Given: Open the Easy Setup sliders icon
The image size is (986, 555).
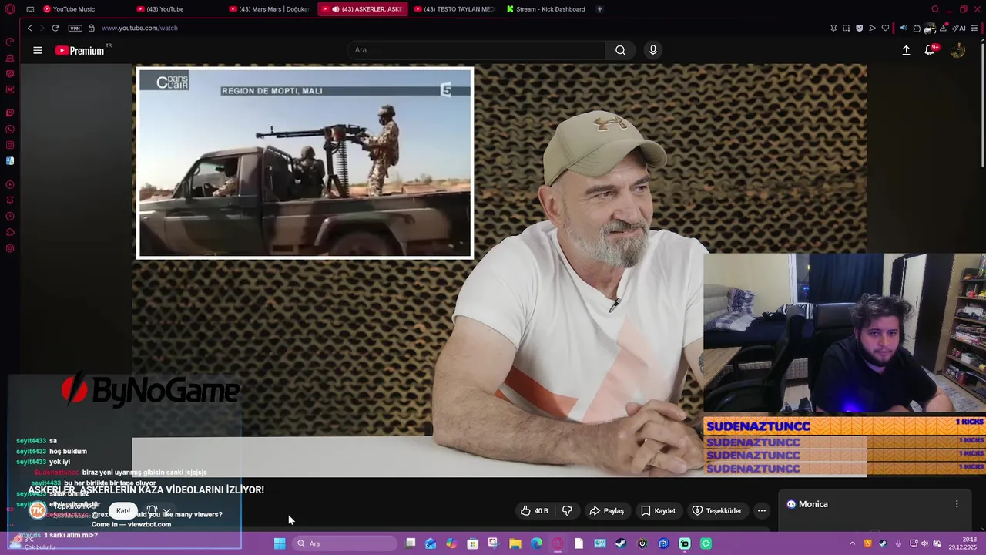Looking at the screenshot, I should tap(974, 28).
